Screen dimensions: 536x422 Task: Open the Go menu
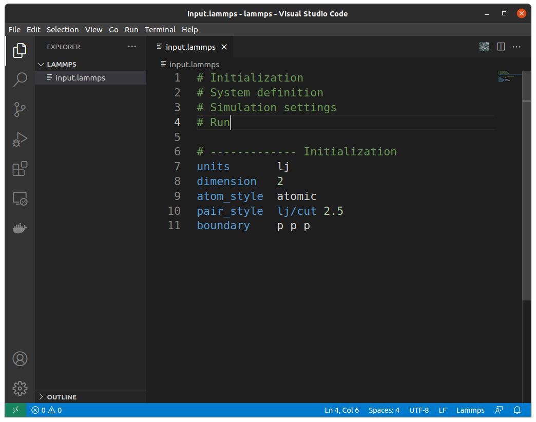pyautogui.click(x=113, y=30)
